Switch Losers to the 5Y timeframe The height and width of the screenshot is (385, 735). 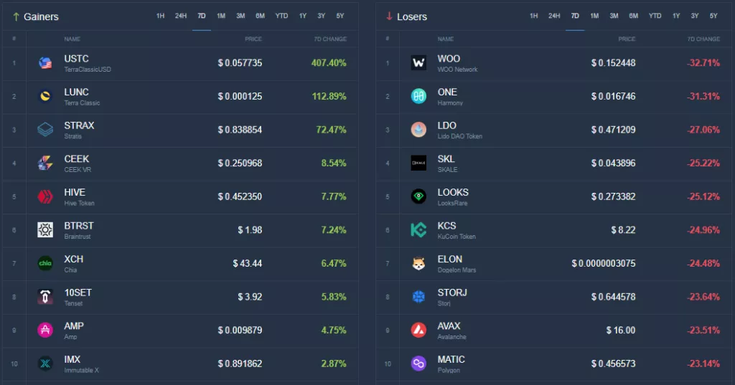click(x=713, y=16)
